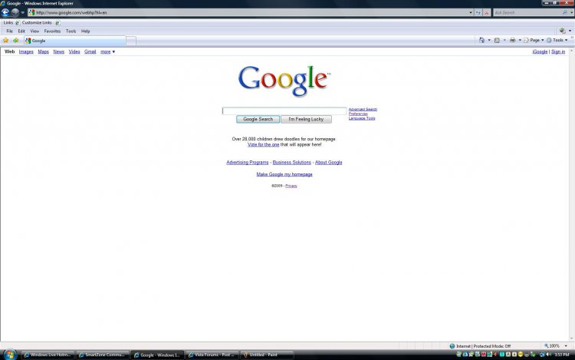Click the RSS Feeds toolbar icon
575x360 pixels.
[497, 40]
